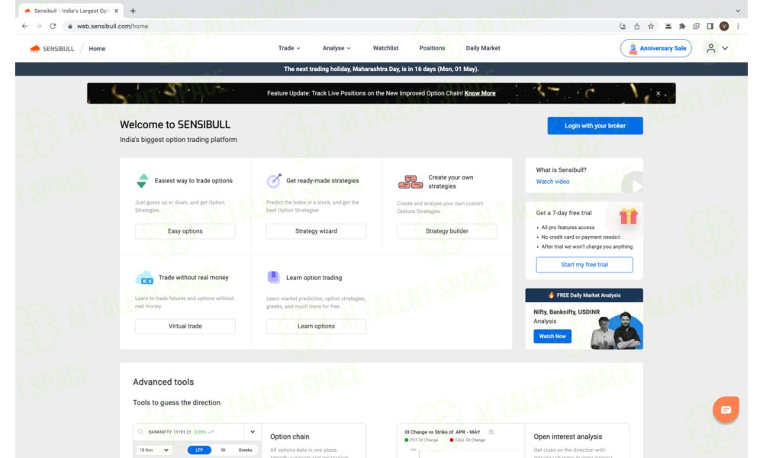This screenshot has height=458, width=763.
Task: Click the help icon near OI Change chart
Action: tap(491, 432)
